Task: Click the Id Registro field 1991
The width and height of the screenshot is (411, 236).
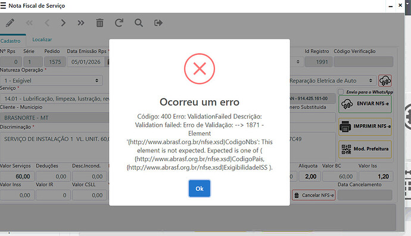Action: tap(319, 62)
